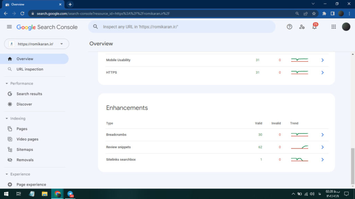
Task: Click Sitelinks searchbox row label
Action: pyautogui.click(x=121, y=160)
